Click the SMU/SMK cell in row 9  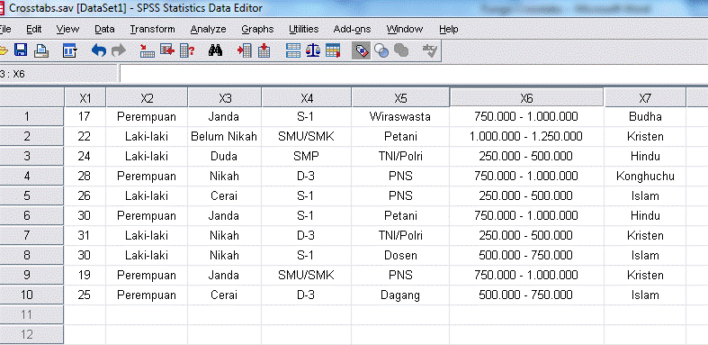tap(306, 275)
